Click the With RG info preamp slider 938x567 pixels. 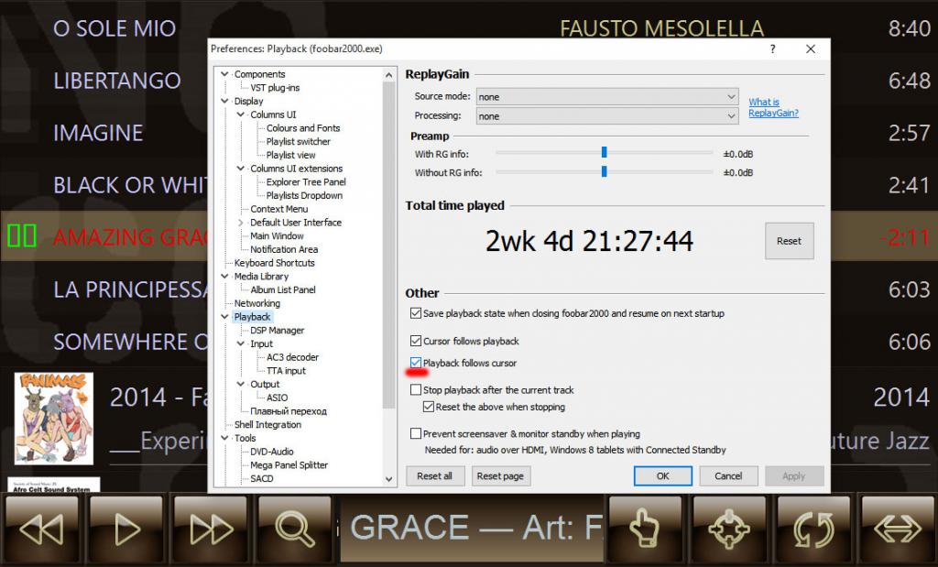tap(605, 153)
